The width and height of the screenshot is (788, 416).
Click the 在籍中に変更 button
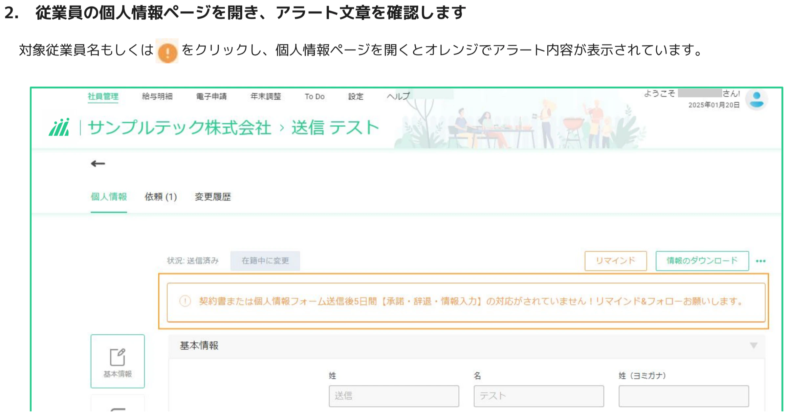[265, 261]
